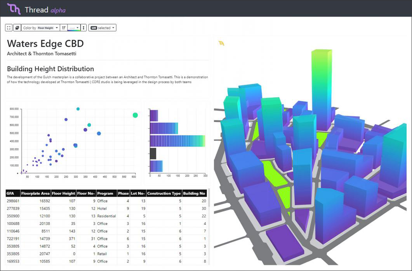Click the longest histogram bar
The image size is (412, 271).
(x=177, y=141)
